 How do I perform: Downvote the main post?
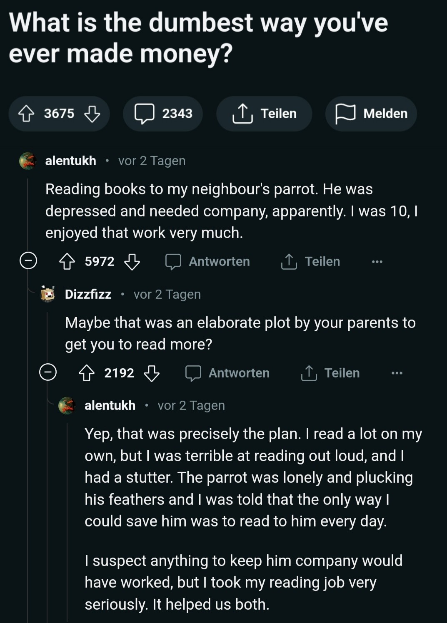(92, 114)
